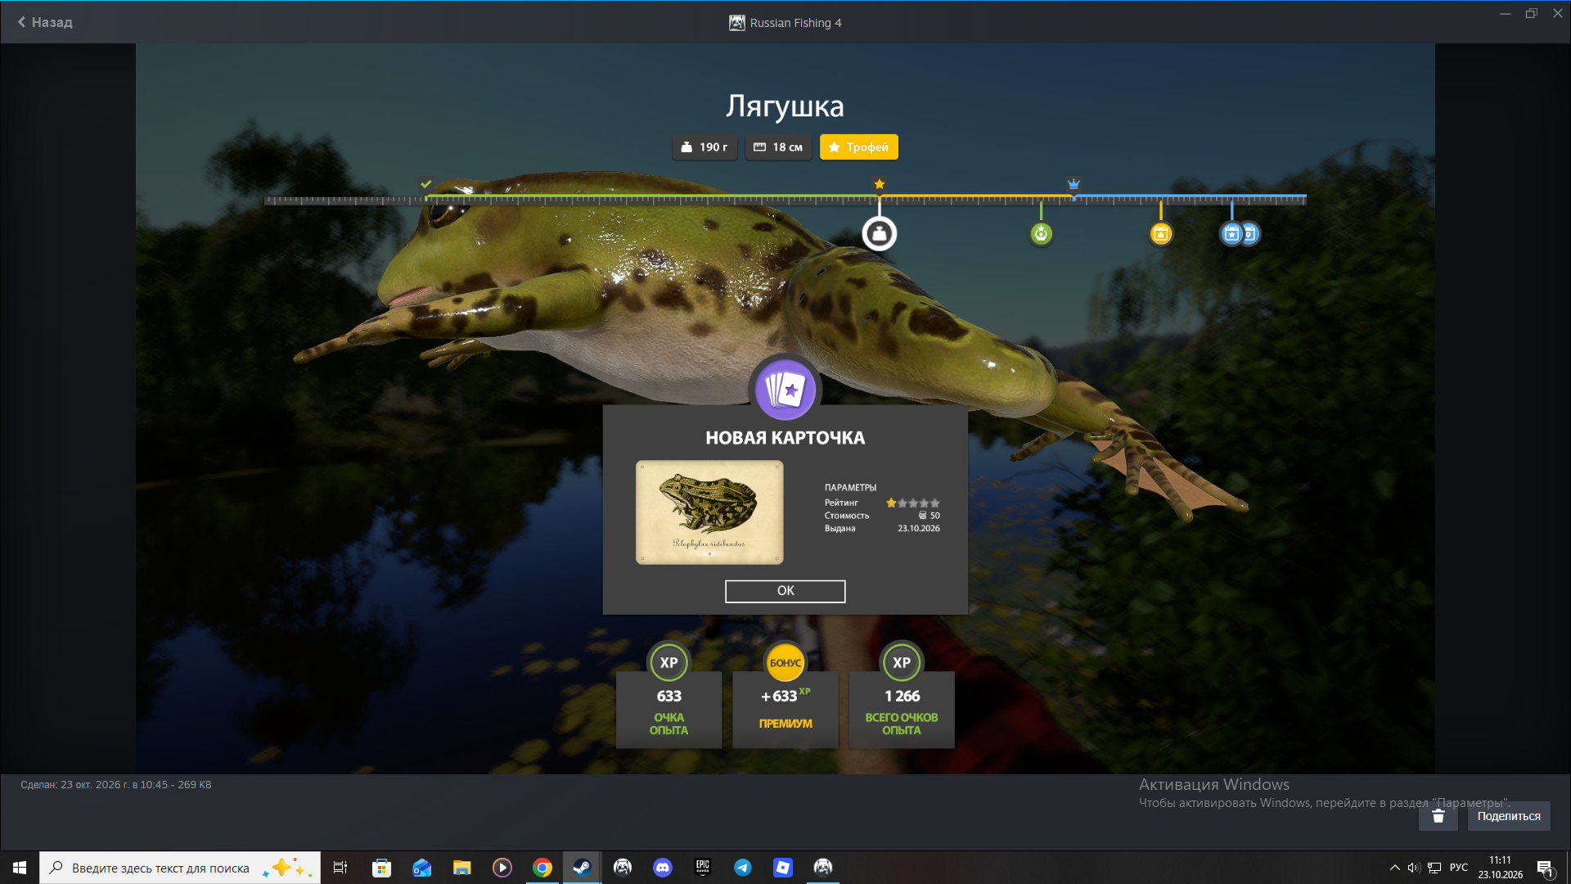The width and height of the screenshot is (1571, 884).
Task: Click the gold star above the scale
Action: coord(879,184)
